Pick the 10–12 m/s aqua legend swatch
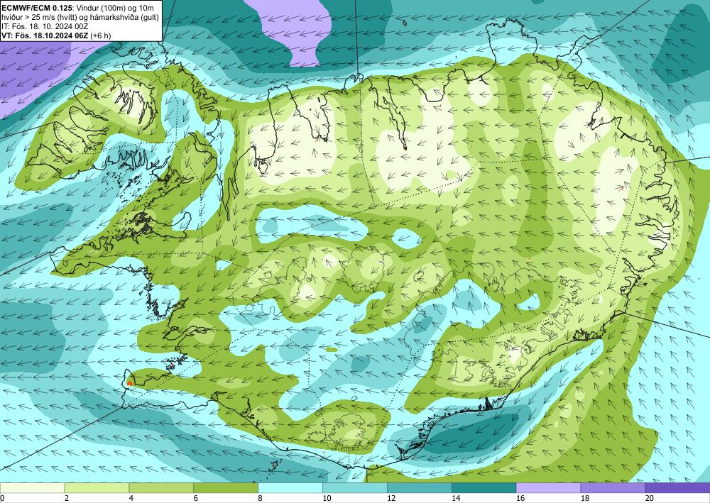Viewport: 710px width, 503px height. click(x=354, y=488)
